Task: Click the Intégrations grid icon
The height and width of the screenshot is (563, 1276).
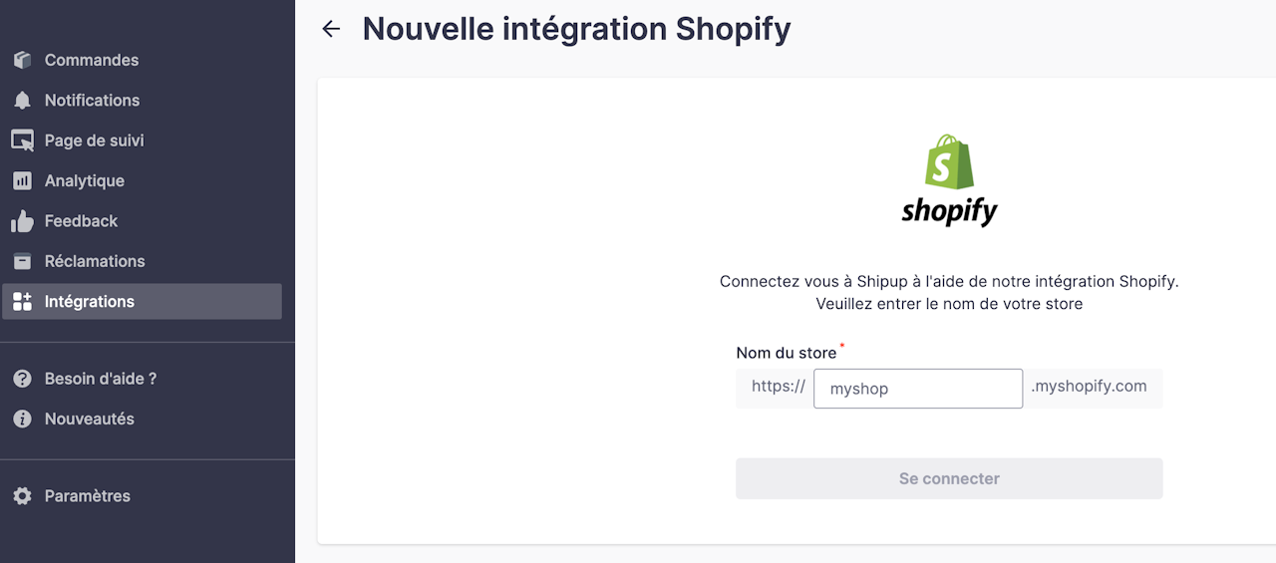Action: tap(22, 302)
